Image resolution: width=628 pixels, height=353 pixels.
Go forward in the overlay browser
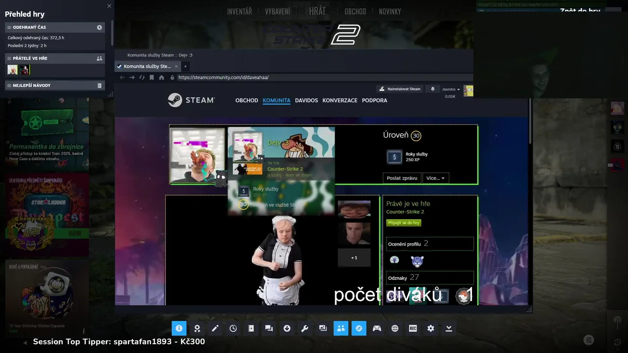[x=132, y=77]
